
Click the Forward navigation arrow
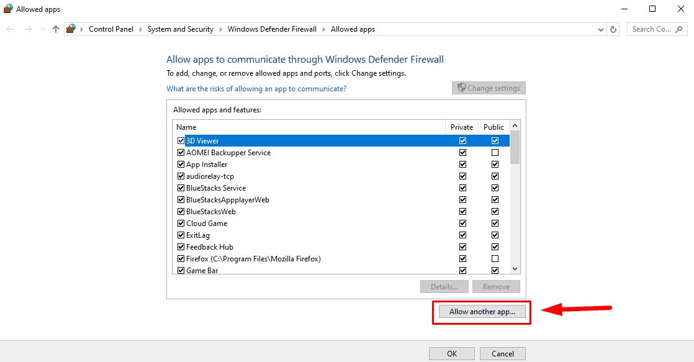point(28,29)
